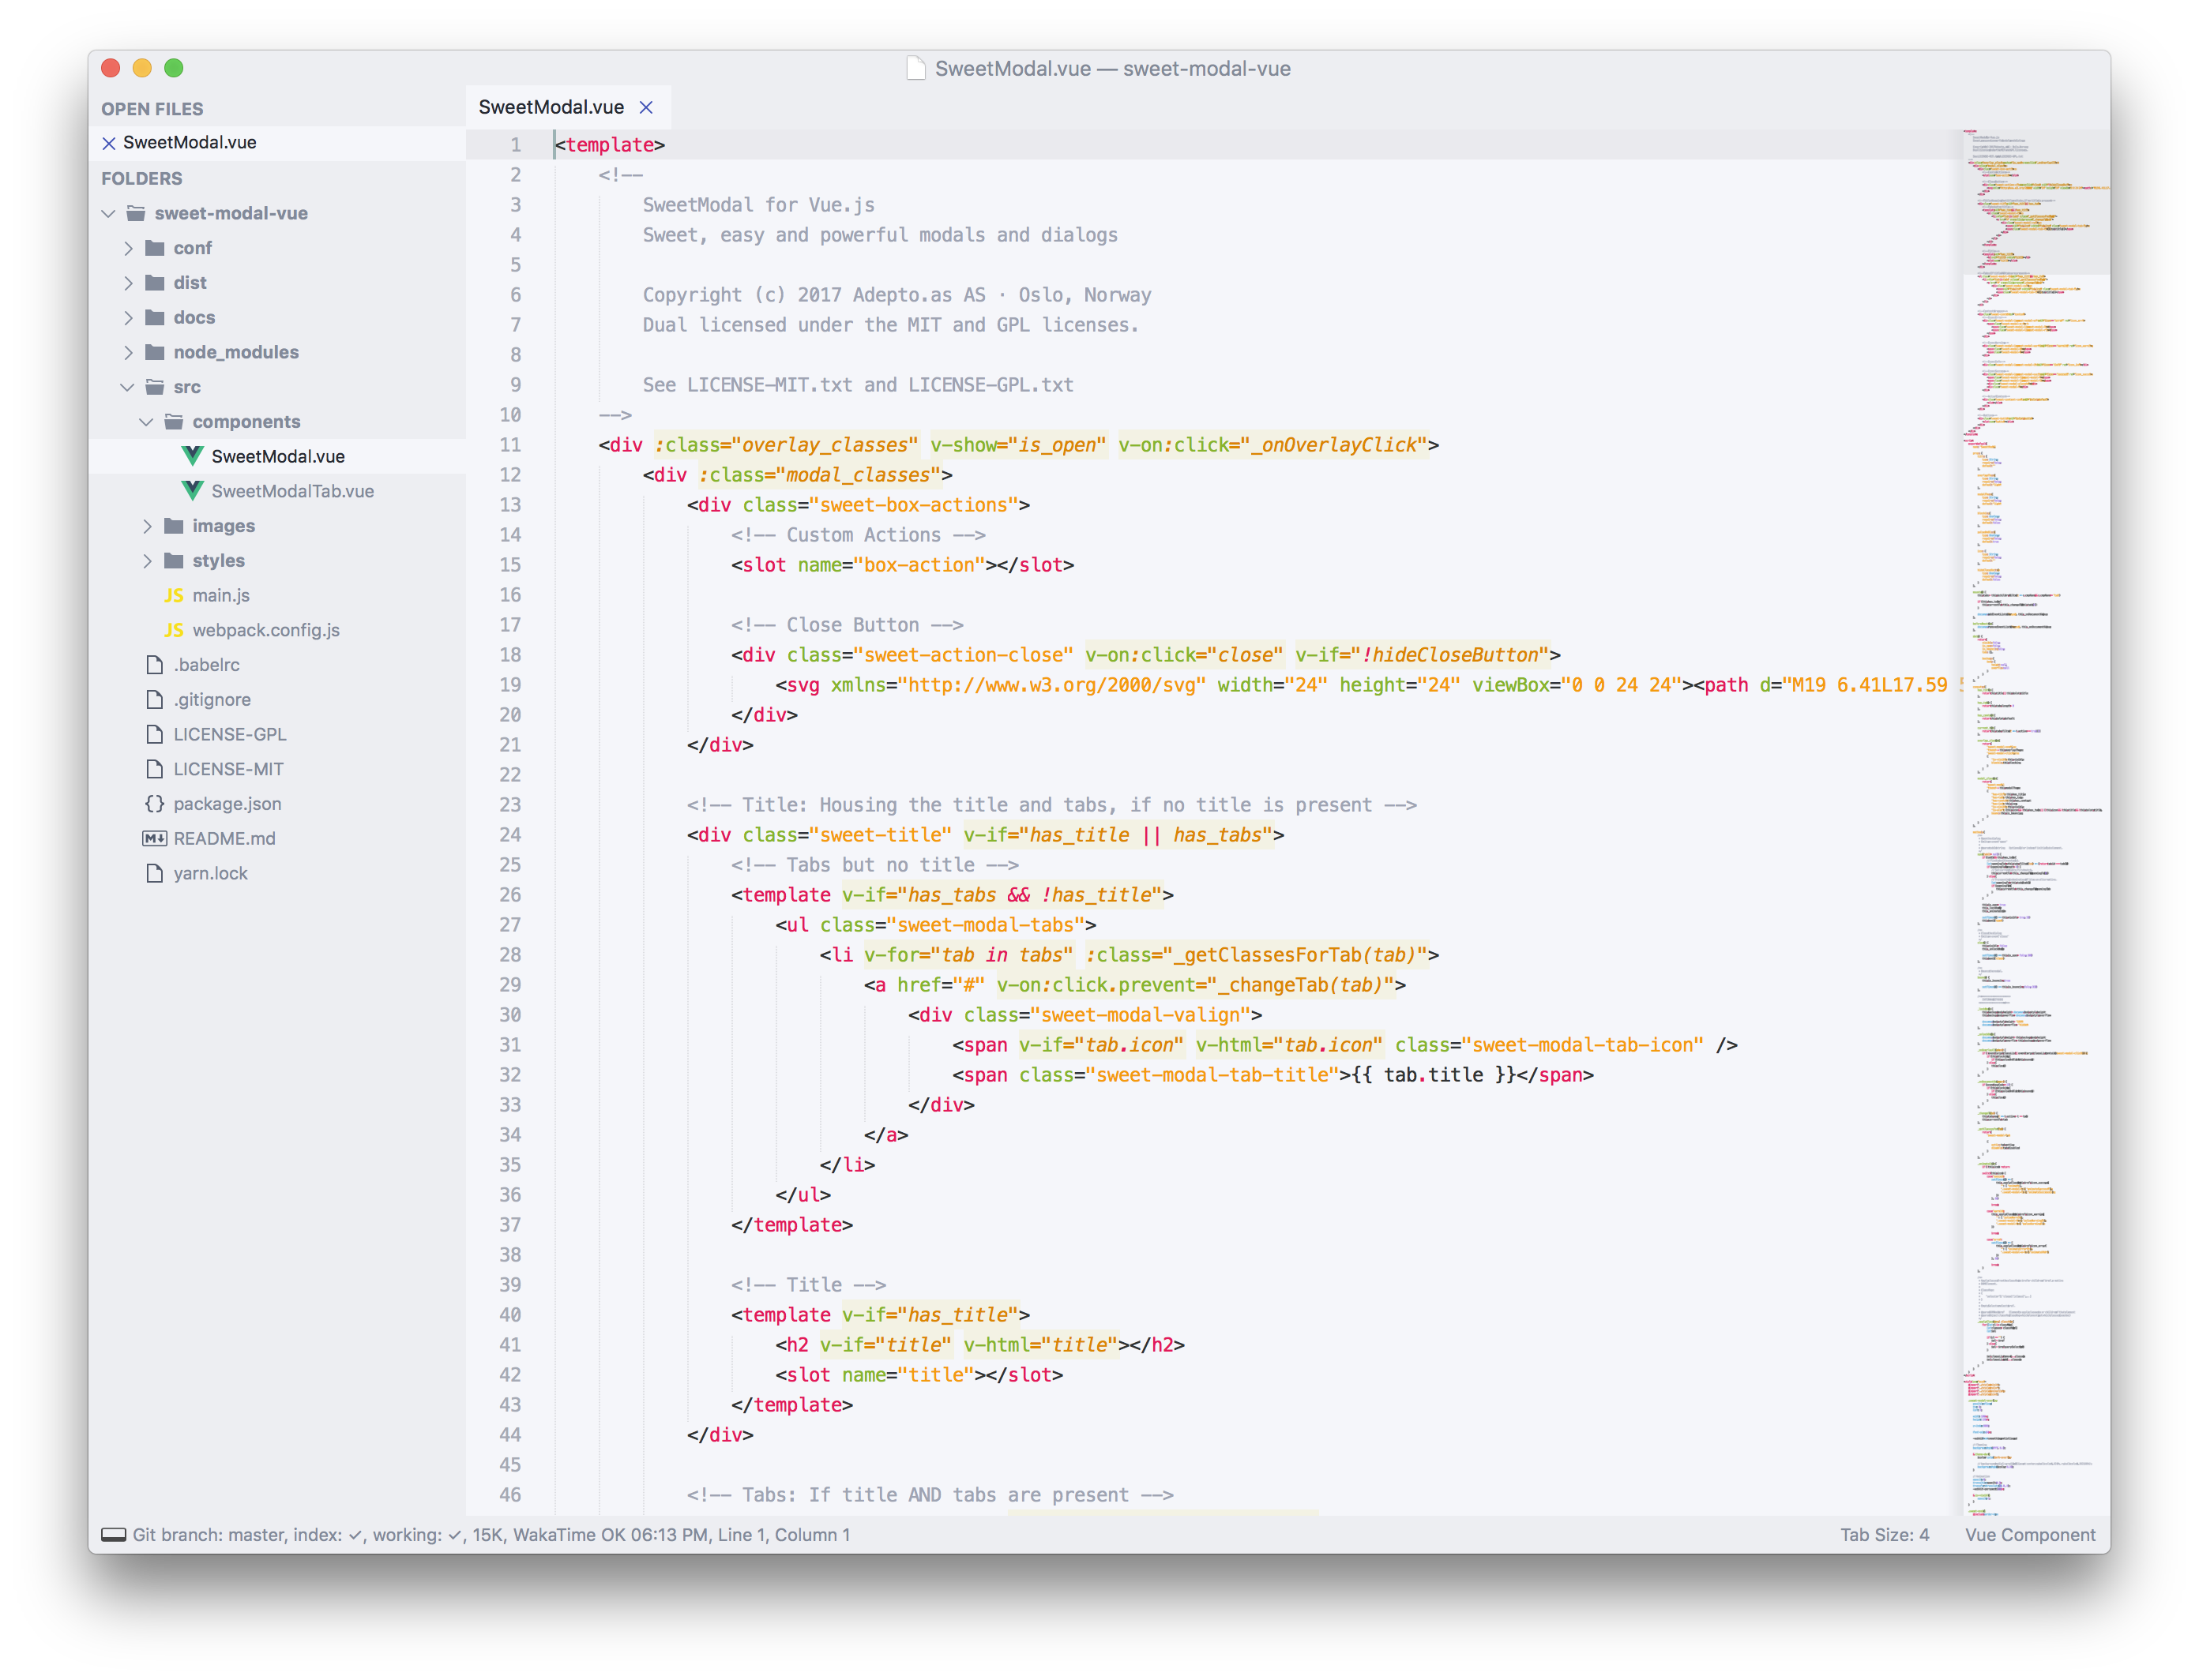Toggle the sidebar via status bar panel icon

point(114,1535)
